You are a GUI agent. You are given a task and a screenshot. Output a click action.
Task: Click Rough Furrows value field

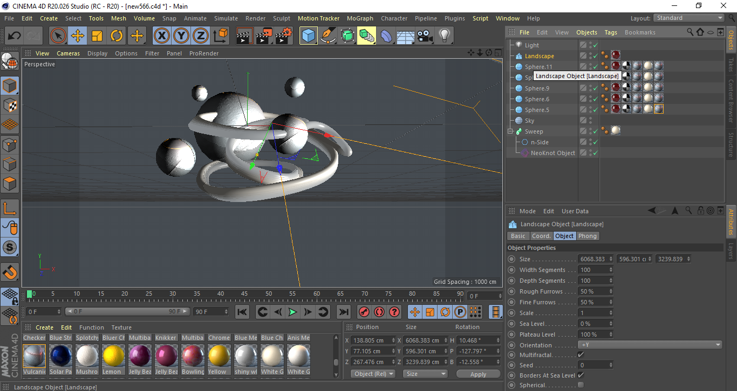592,291
